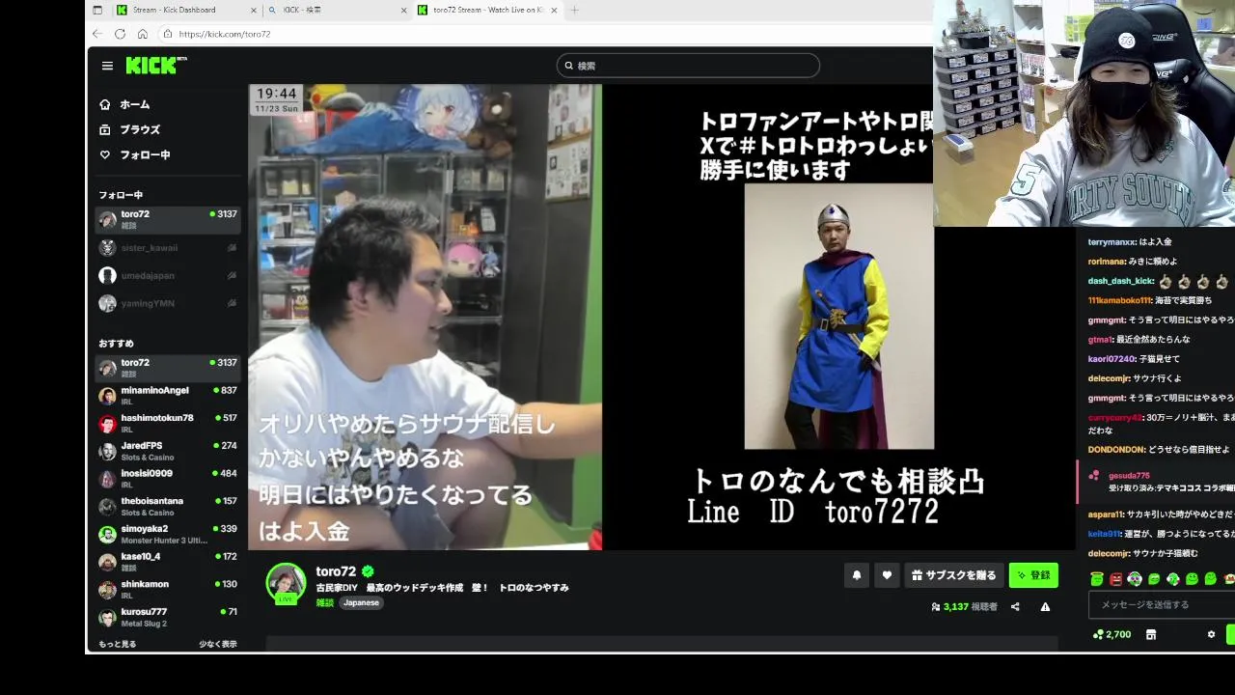Screen dimensions: 1235x695
Task: Click chat username terrymanxx
Action: click(x=1111, y=242)
